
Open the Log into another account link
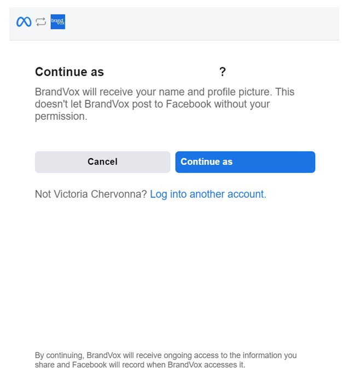point(208,194)
